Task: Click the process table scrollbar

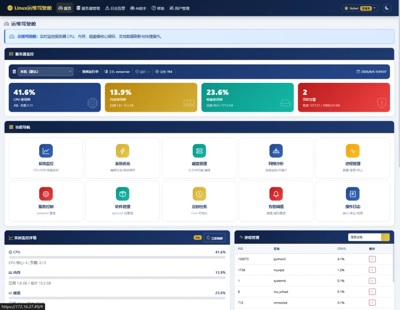Action: tap(393, 263)
